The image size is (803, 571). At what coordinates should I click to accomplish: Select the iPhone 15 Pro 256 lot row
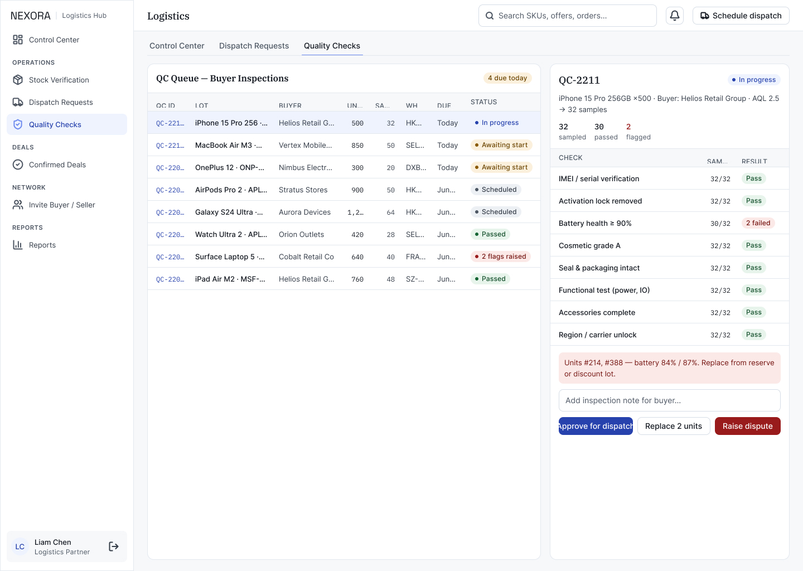tap(344, 123)
